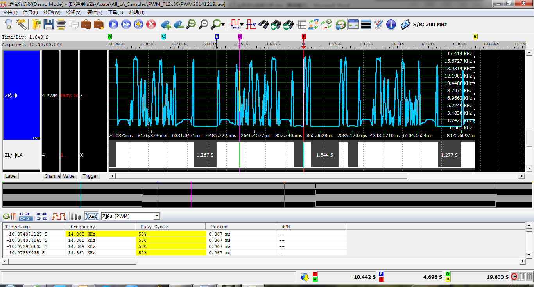Open the 工具(T) menu
This screenshot has width=534, height=287.
115,12
